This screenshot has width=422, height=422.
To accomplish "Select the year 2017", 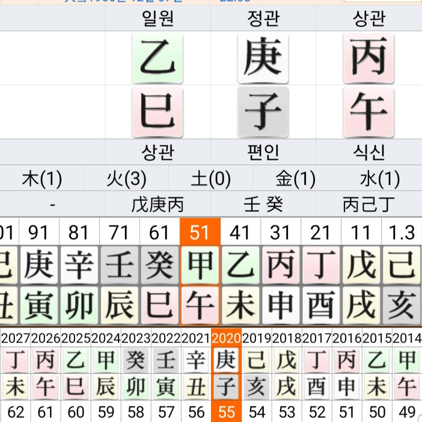I will tap(316, 338).
